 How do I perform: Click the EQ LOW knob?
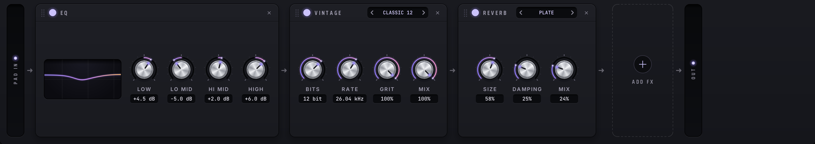pyautogui.click(x=144, y=70)
